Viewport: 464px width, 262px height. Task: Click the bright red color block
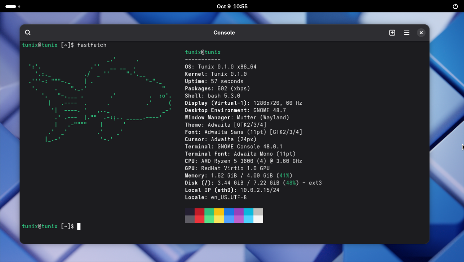click(200, 219)
